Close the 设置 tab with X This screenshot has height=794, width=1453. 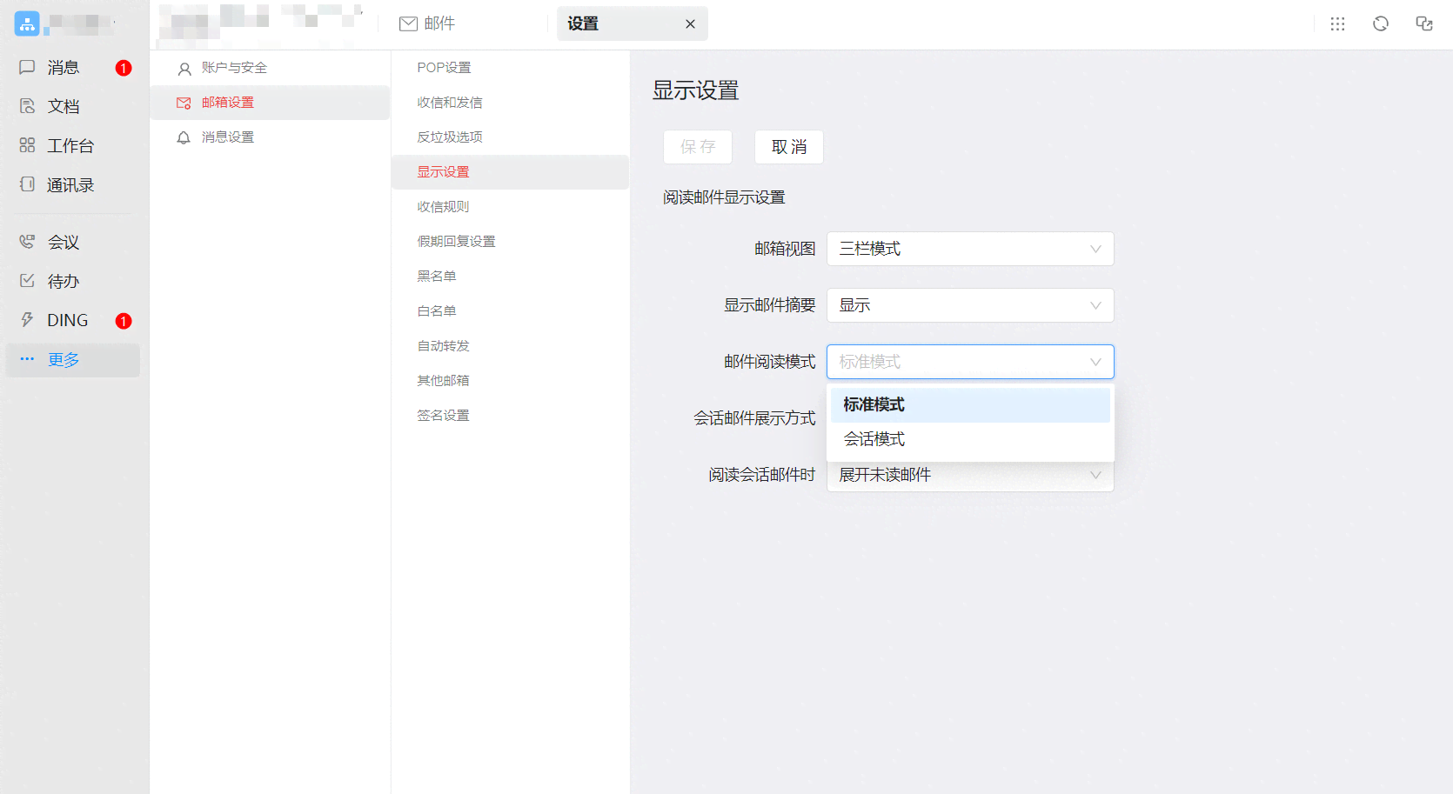(x=690, y=24)
